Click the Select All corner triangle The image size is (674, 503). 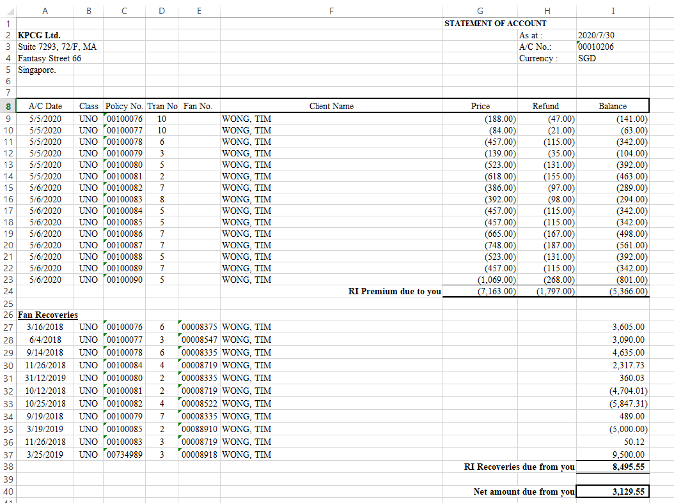[10, 11]
